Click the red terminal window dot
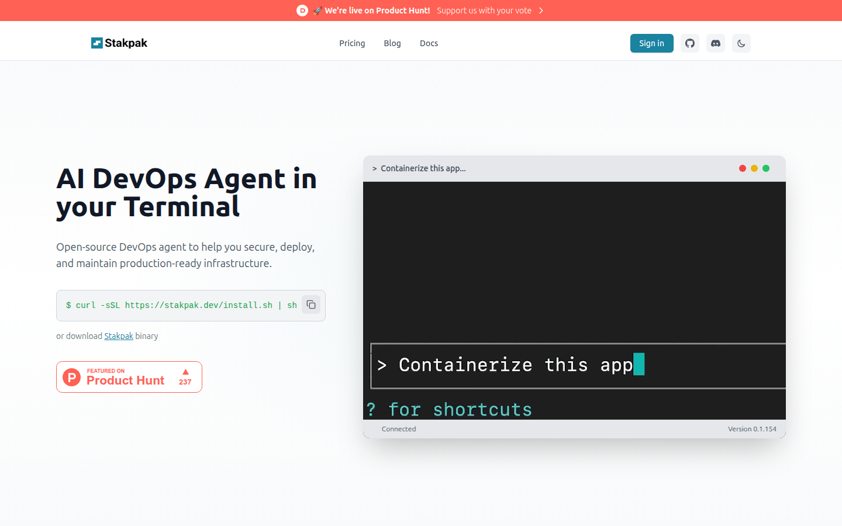The height and width of the screenshot is (526, 842). point(743,168)
